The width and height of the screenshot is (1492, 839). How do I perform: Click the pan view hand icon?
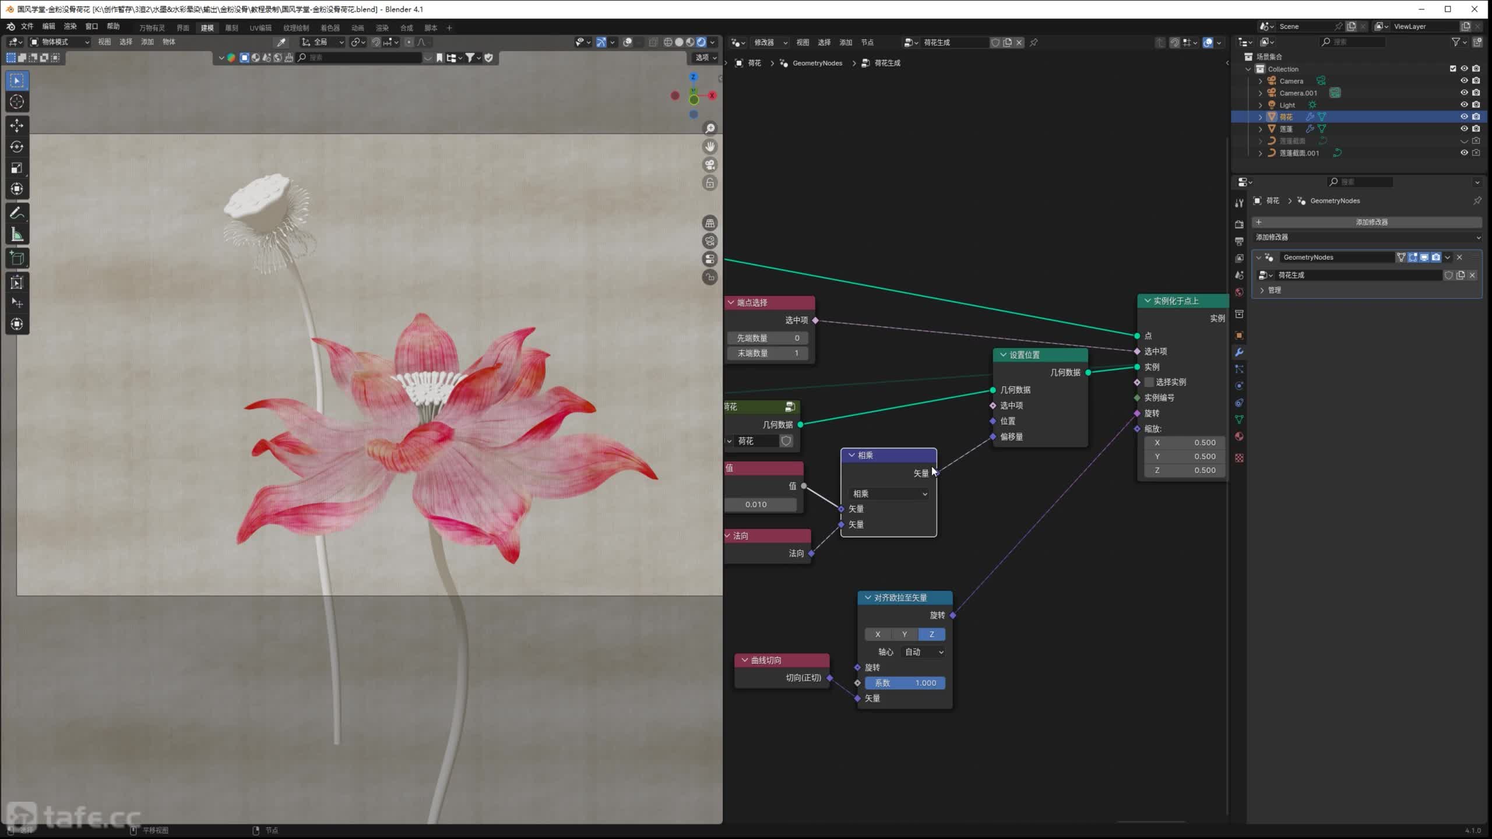pos(710,147)
